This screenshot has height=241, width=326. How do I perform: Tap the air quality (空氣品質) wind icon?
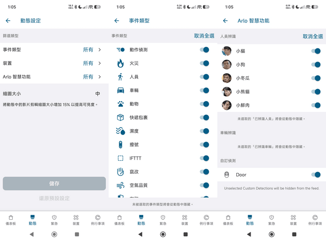[121, 185]
